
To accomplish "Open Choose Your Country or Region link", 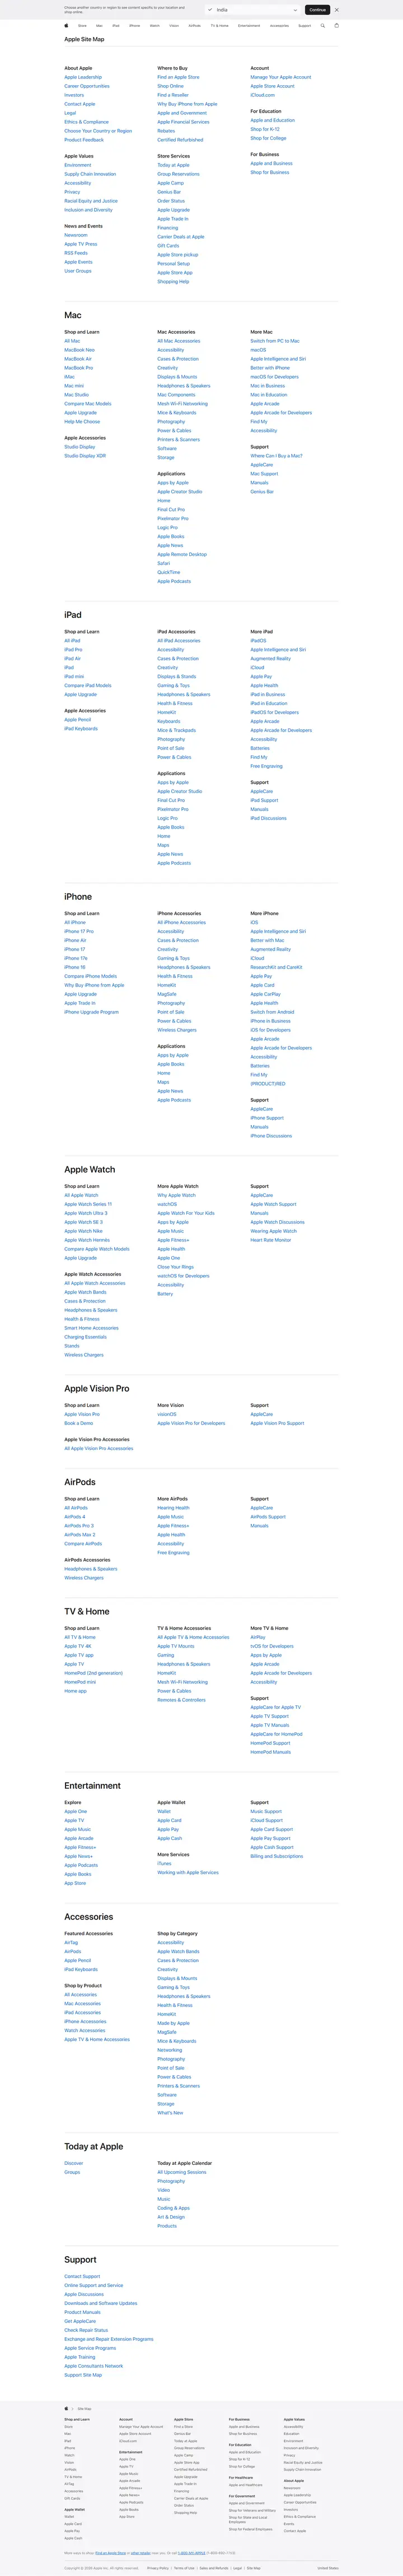I will (x=98, y=131).
